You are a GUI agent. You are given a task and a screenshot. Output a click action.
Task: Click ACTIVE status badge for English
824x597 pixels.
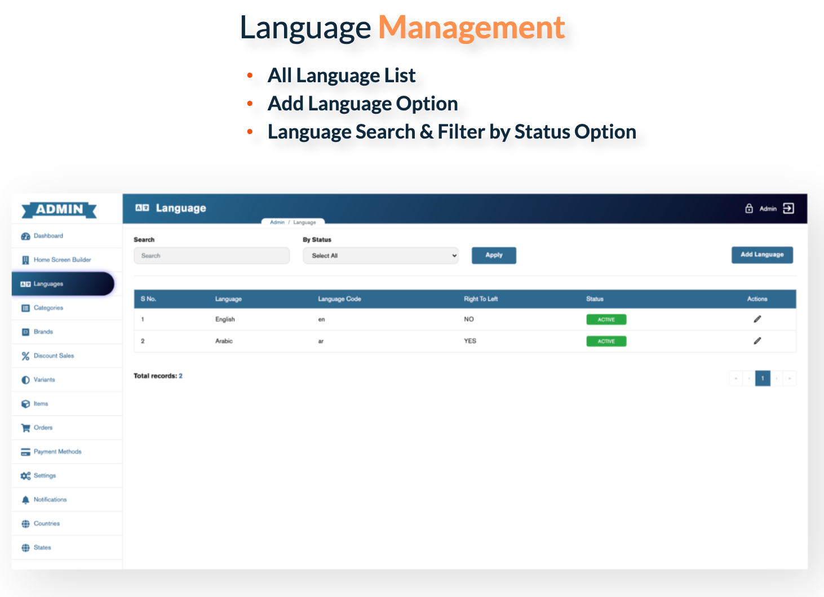coord(606,319)
